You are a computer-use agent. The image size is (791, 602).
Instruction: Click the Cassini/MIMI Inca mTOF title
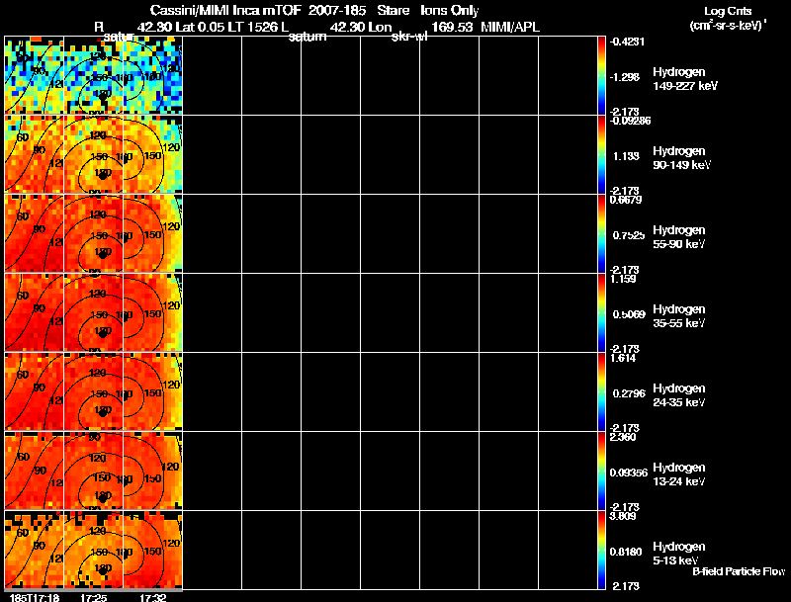click(225, 10)
